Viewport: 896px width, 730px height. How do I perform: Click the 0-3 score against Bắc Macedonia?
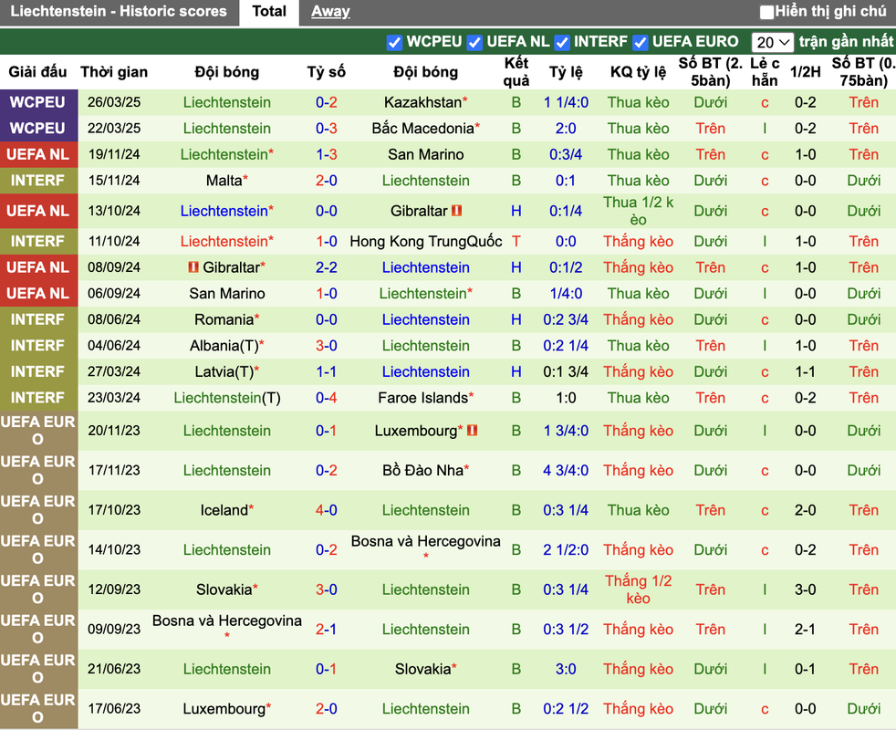[327, 128]
